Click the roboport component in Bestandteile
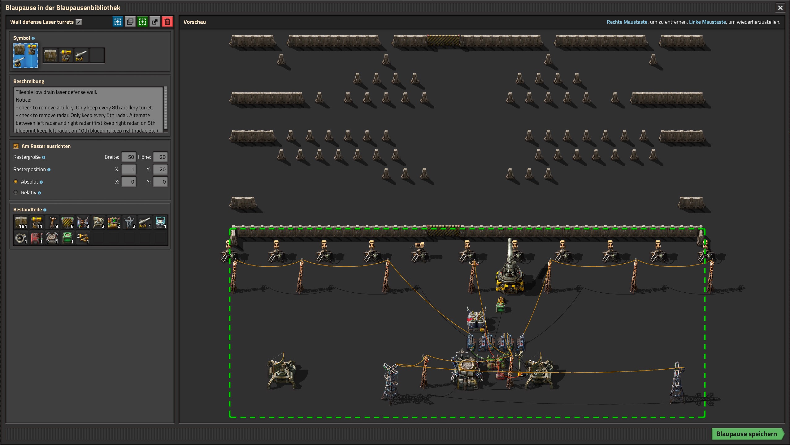The width and height of the screenshot is (790, 445). [52, 238]
